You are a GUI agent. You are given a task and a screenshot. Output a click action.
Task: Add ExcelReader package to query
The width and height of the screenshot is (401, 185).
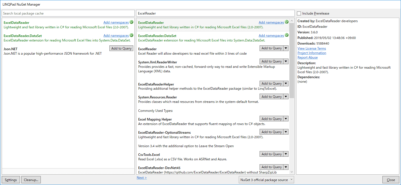[271, 48]
